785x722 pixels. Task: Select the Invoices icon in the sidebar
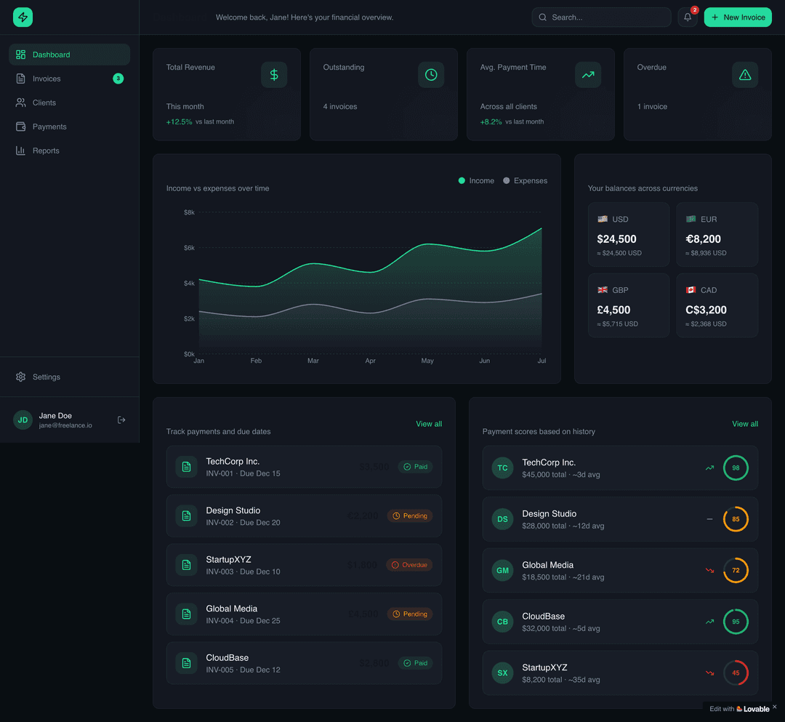click(x=20, y=79)
